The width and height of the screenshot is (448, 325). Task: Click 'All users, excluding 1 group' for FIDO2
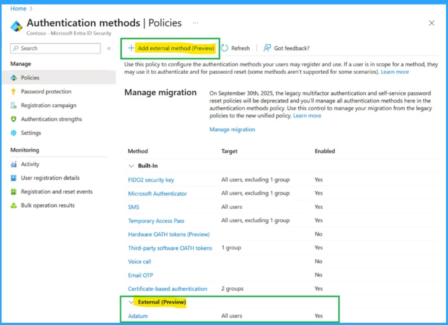pyautogui.click(x=255, y=179)
